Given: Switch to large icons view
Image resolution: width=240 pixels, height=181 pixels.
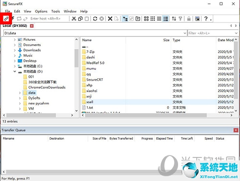Looking at the screenshot, I should point(146,19).
